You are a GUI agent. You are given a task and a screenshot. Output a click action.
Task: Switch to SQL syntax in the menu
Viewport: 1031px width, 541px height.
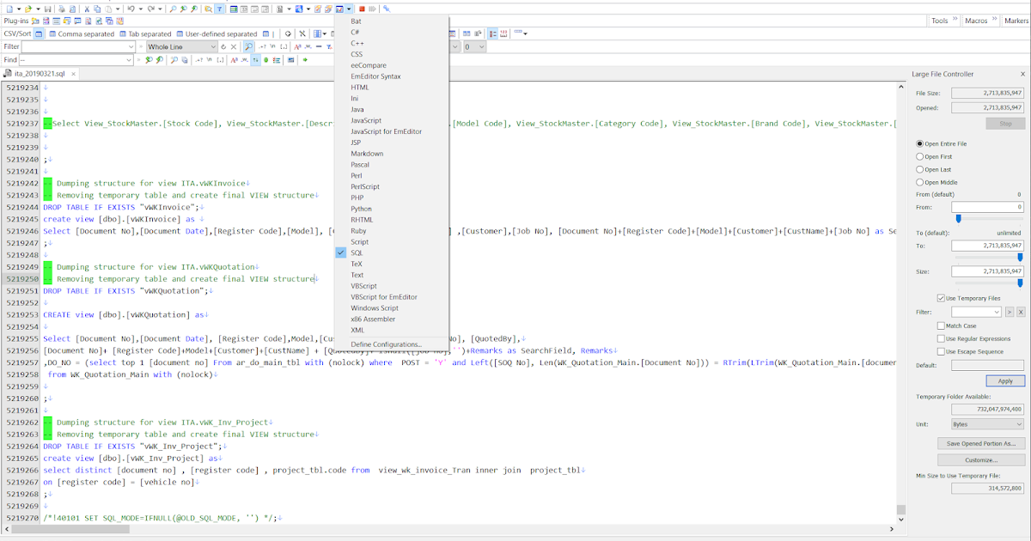coord(356,252)
